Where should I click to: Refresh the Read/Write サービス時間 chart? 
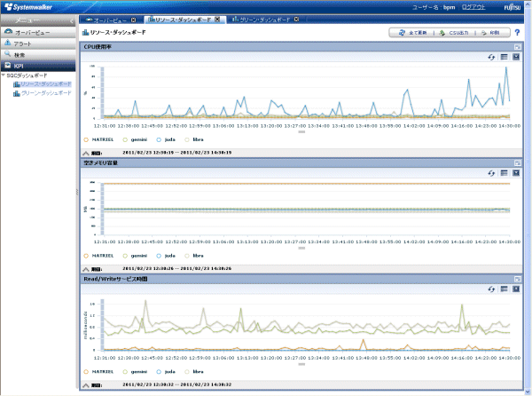click(492, 289)
